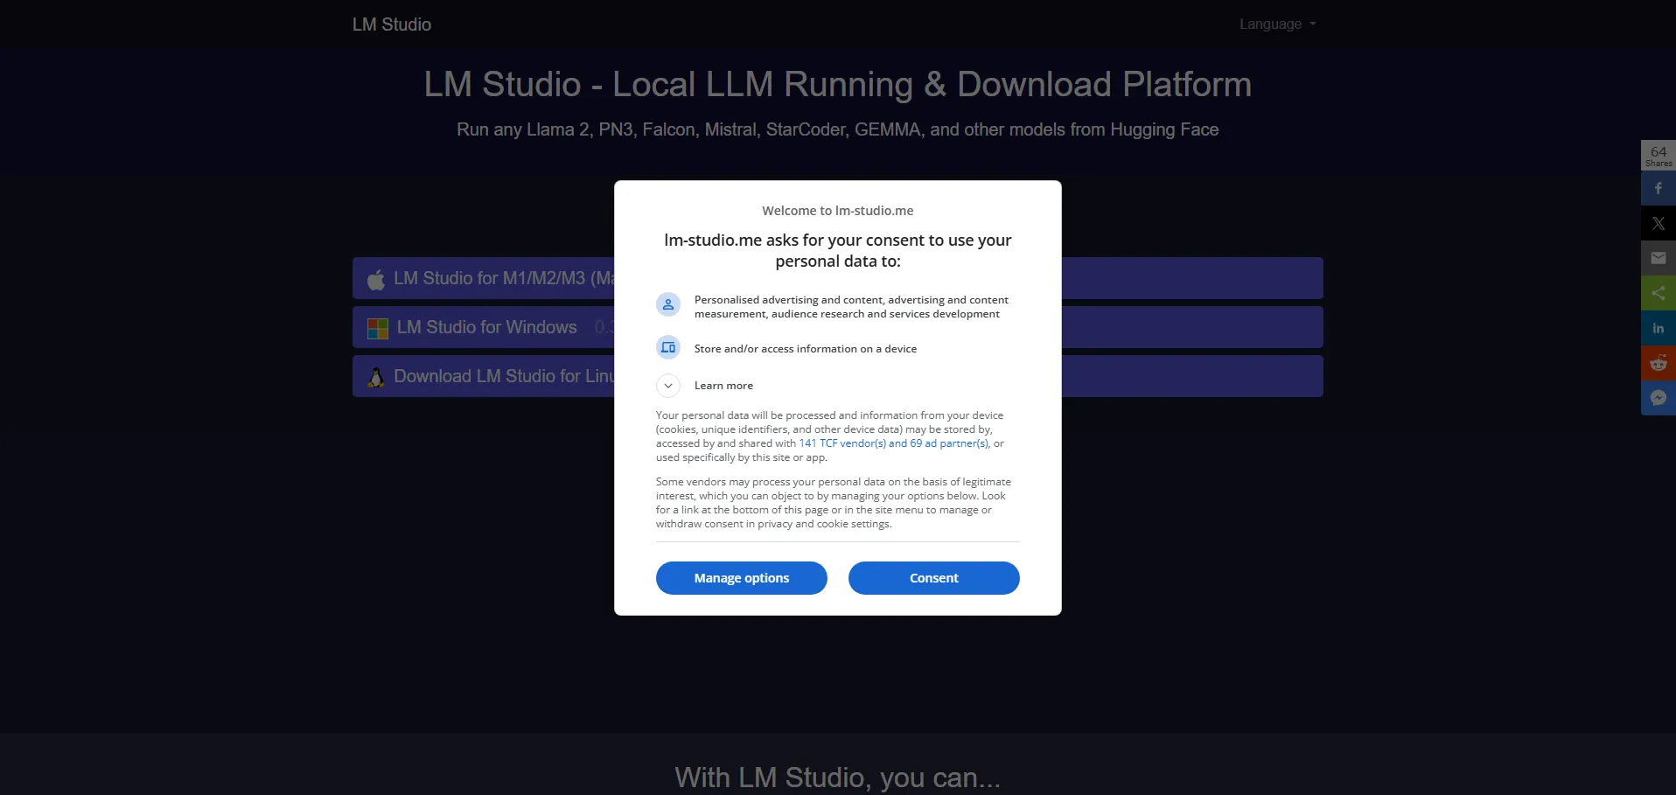Click the Manage options button
1676x795 pixels.
741,578
